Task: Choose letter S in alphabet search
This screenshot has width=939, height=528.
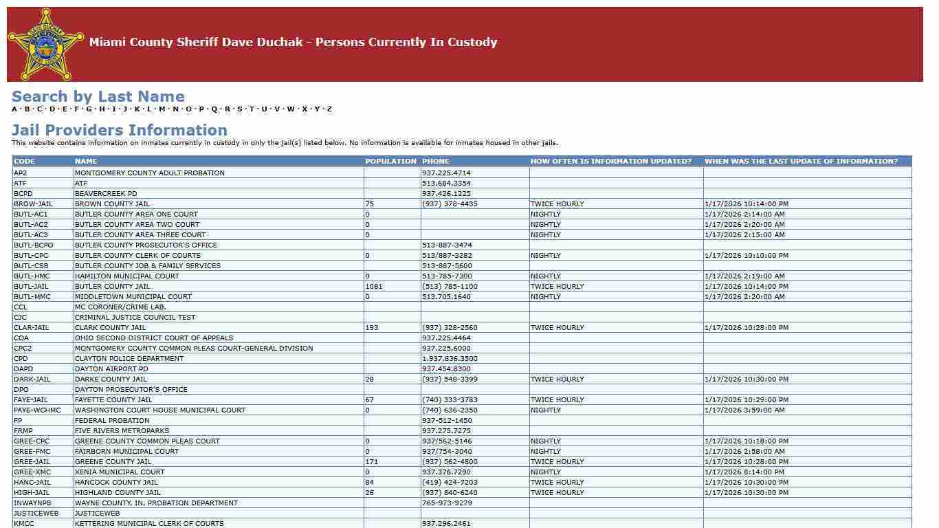Action: (x=239, y=109)
